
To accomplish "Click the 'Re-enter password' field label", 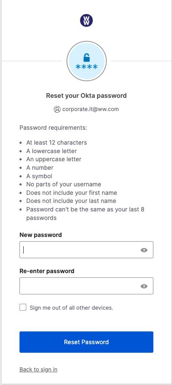I will [x=47, y=271].
